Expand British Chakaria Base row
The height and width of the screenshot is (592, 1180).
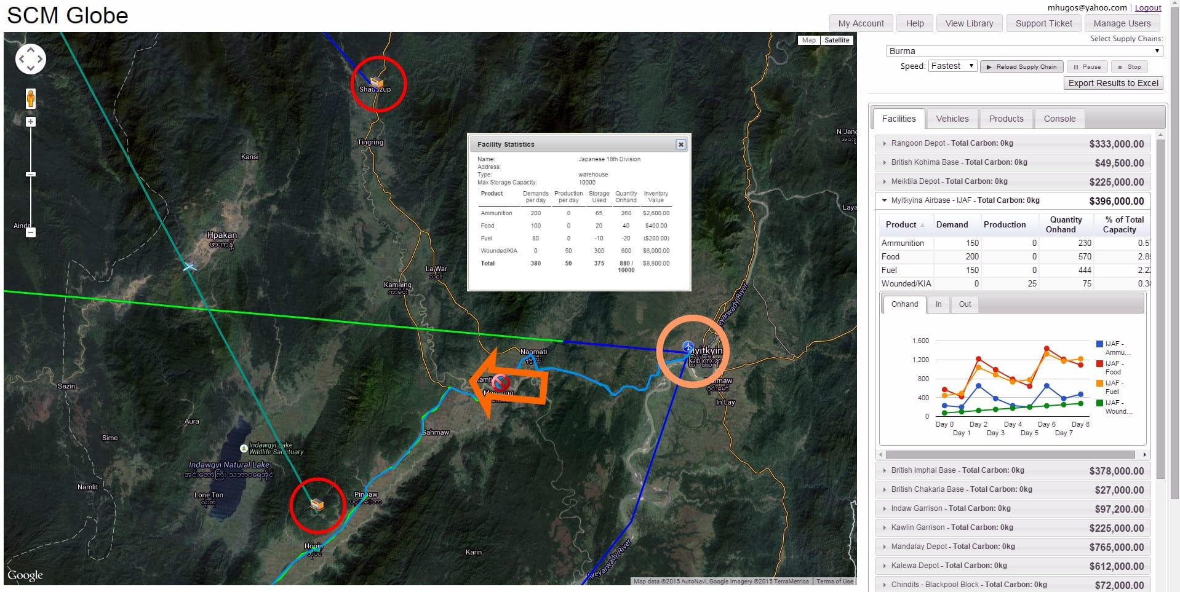[x=1013, y=489]
